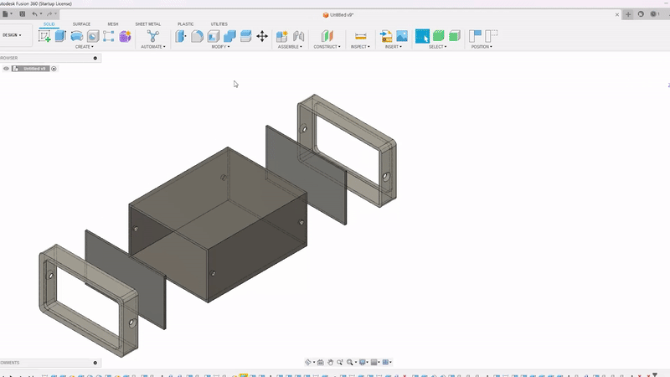The width and height of the screenshot is (670, 377).
Task: Toggle the activate radio for Untitled v9
Action: coord(54,69)
